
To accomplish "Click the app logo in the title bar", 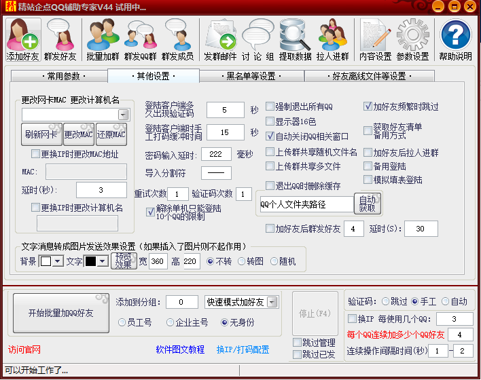I will pos(10,6).
